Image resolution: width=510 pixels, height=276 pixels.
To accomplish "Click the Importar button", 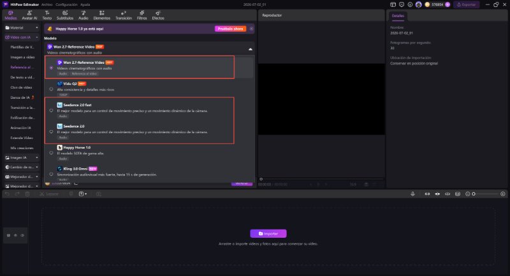I will (x=268, y=233).
